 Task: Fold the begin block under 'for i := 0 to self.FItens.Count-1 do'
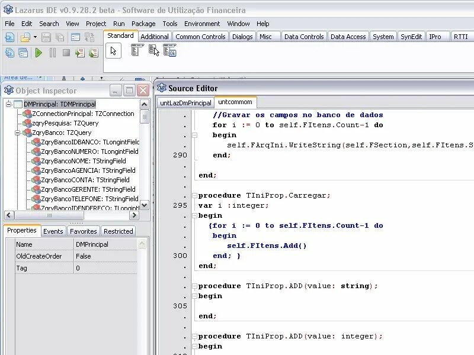pos(195,135)
